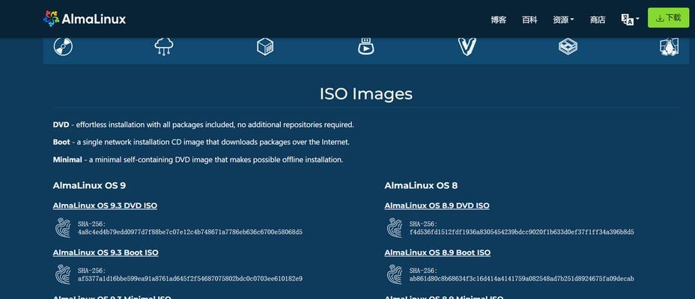Select the cloud images icon

click(163, 46)
